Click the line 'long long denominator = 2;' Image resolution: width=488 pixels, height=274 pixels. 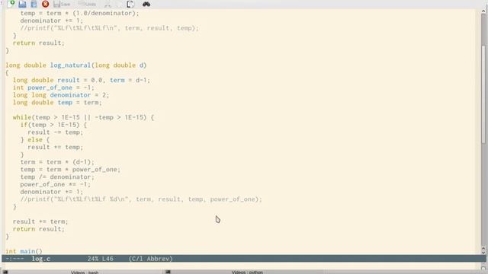point(61,95)
